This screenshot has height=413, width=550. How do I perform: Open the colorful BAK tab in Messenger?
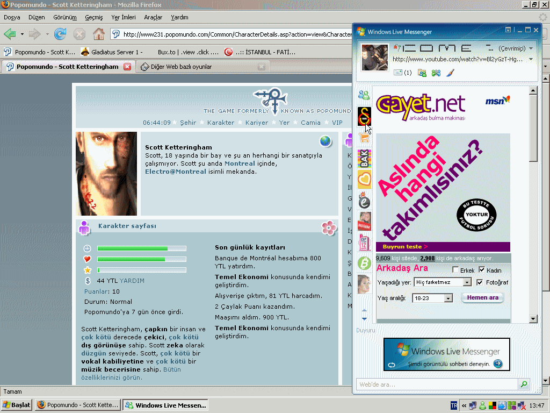[x=364, y=159]
